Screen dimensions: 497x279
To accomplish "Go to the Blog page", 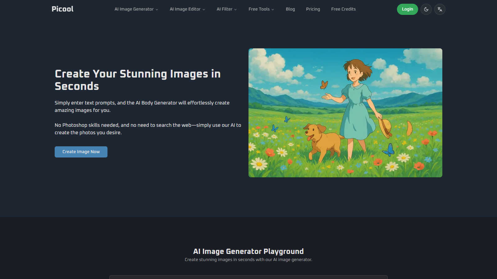I will pos(290,9).
